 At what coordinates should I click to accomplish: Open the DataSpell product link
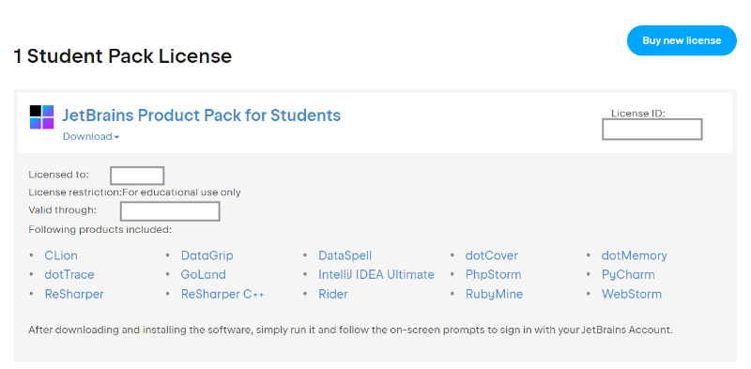(345, 255)
